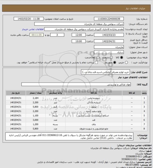Click the ردیف column header

[x=144, y=93]
